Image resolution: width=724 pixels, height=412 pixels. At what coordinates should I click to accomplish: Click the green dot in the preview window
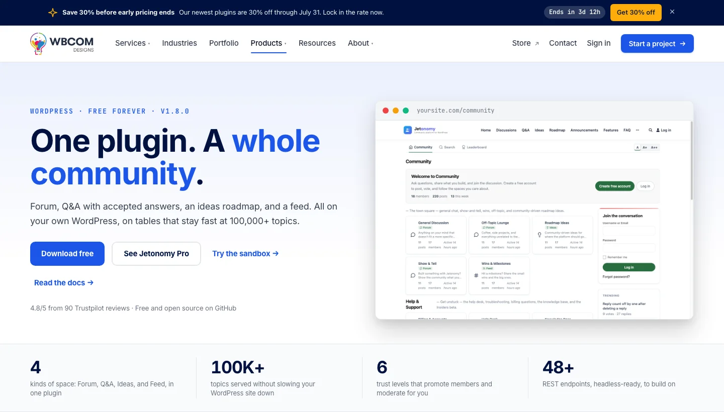point(406,111)
